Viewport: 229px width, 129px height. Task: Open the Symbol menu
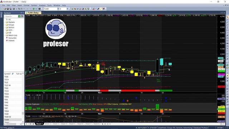[34, 5]
